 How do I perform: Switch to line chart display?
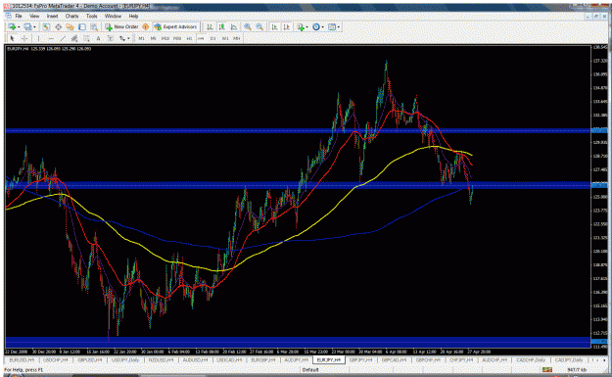pyautogui.click(x=234, y=26)
